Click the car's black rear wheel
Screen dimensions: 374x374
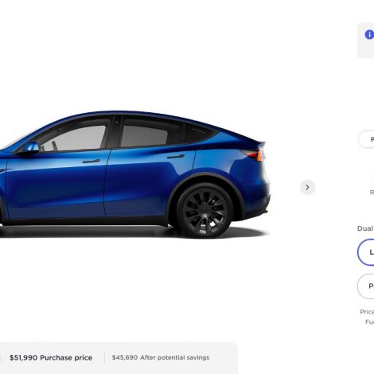(204, 210)
